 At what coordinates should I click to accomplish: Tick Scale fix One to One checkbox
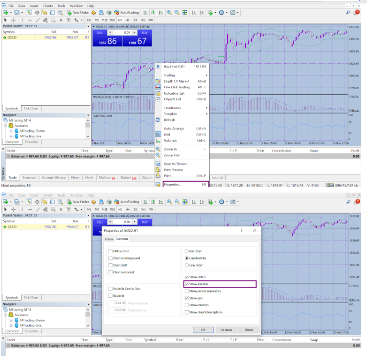click(x=110, y=289)
